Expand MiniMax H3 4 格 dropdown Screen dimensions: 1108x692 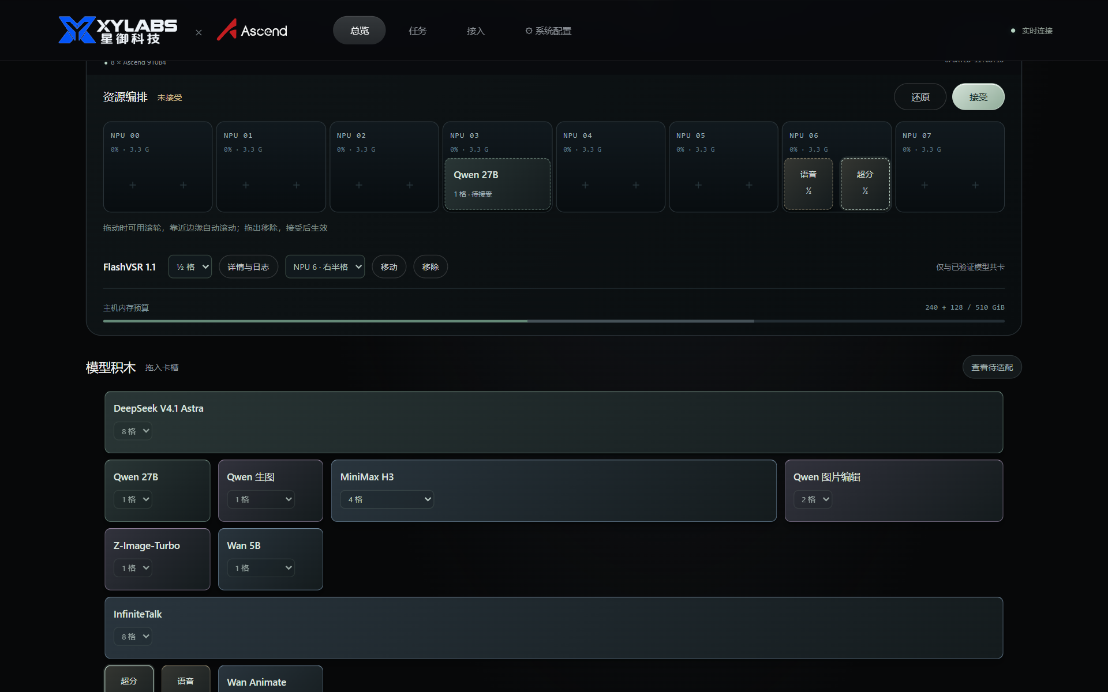[387, 499]
